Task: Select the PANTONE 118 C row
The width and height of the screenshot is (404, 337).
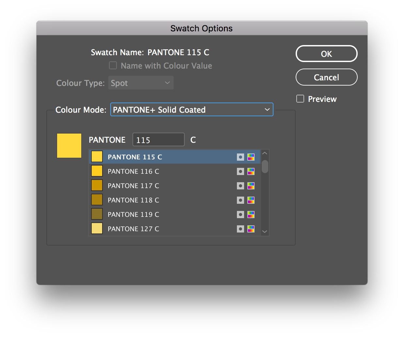Action: click(x=175, y=200)
